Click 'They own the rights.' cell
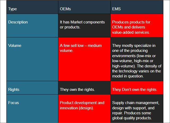This screenshot has width=170, height=123. pyautogui.click(x=84, y=88)
